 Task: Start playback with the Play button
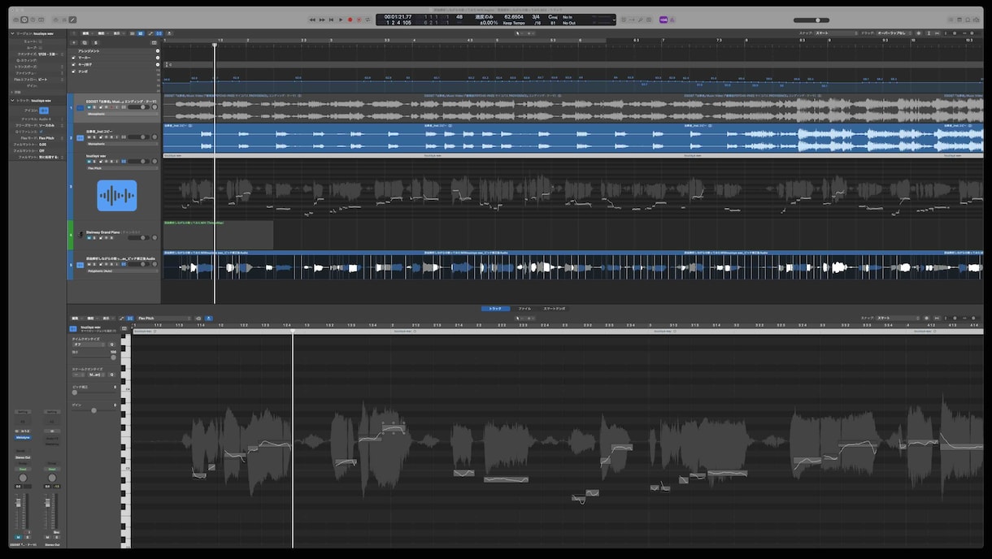pyautogui.click(x=341, y=19)
